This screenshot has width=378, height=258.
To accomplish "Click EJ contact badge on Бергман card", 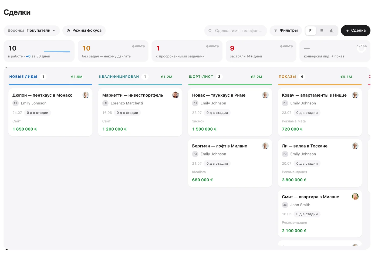I will click(195, 154).
